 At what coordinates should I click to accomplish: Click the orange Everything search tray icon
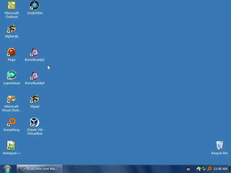(209, 169)
